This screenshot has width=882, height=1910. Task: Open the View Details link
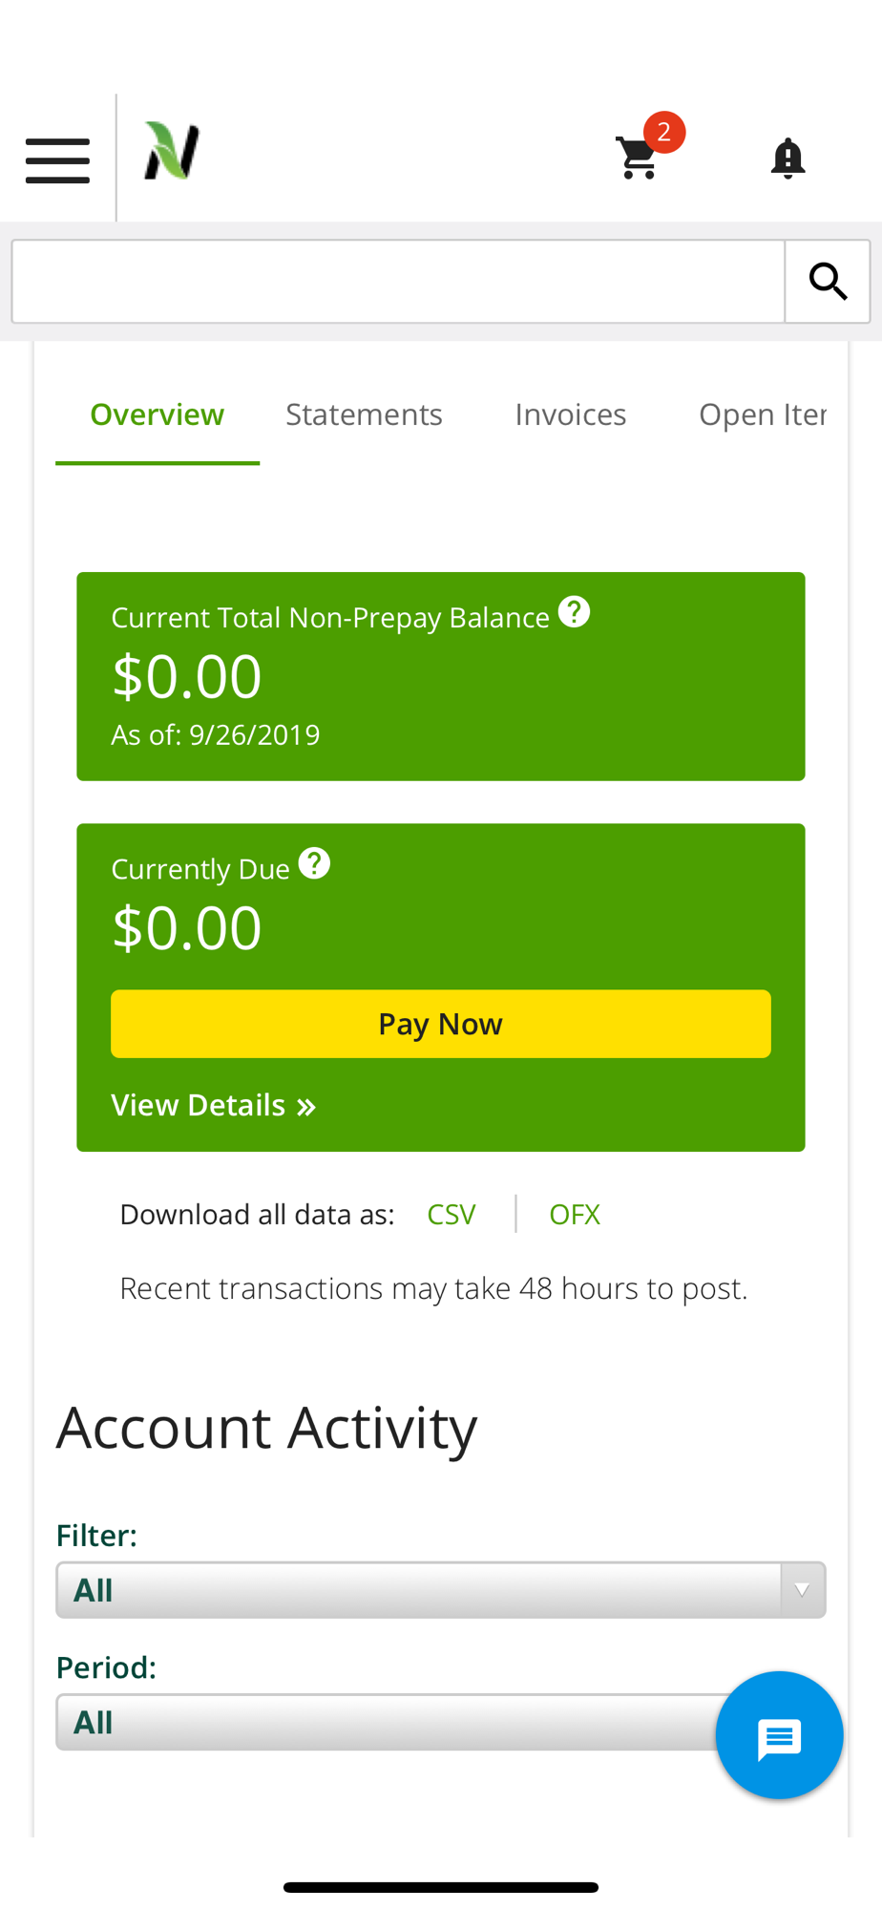pos(213,1105)
